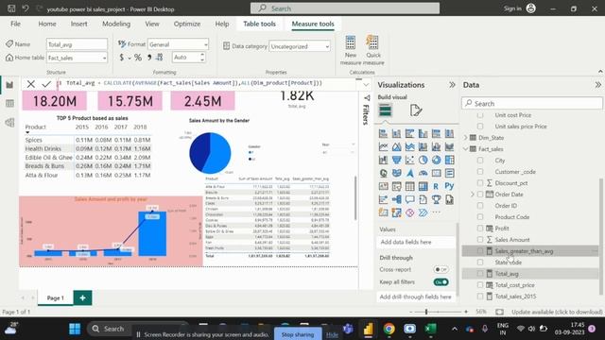
Task: Insert a Donut chart visual
Action: (x=436, y=160)
